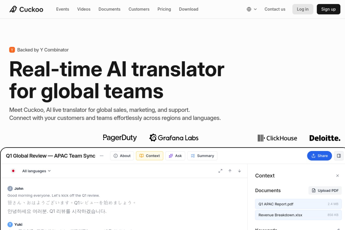
Task: Click the Japan flag icon
Action: click(x=13, y=171)
